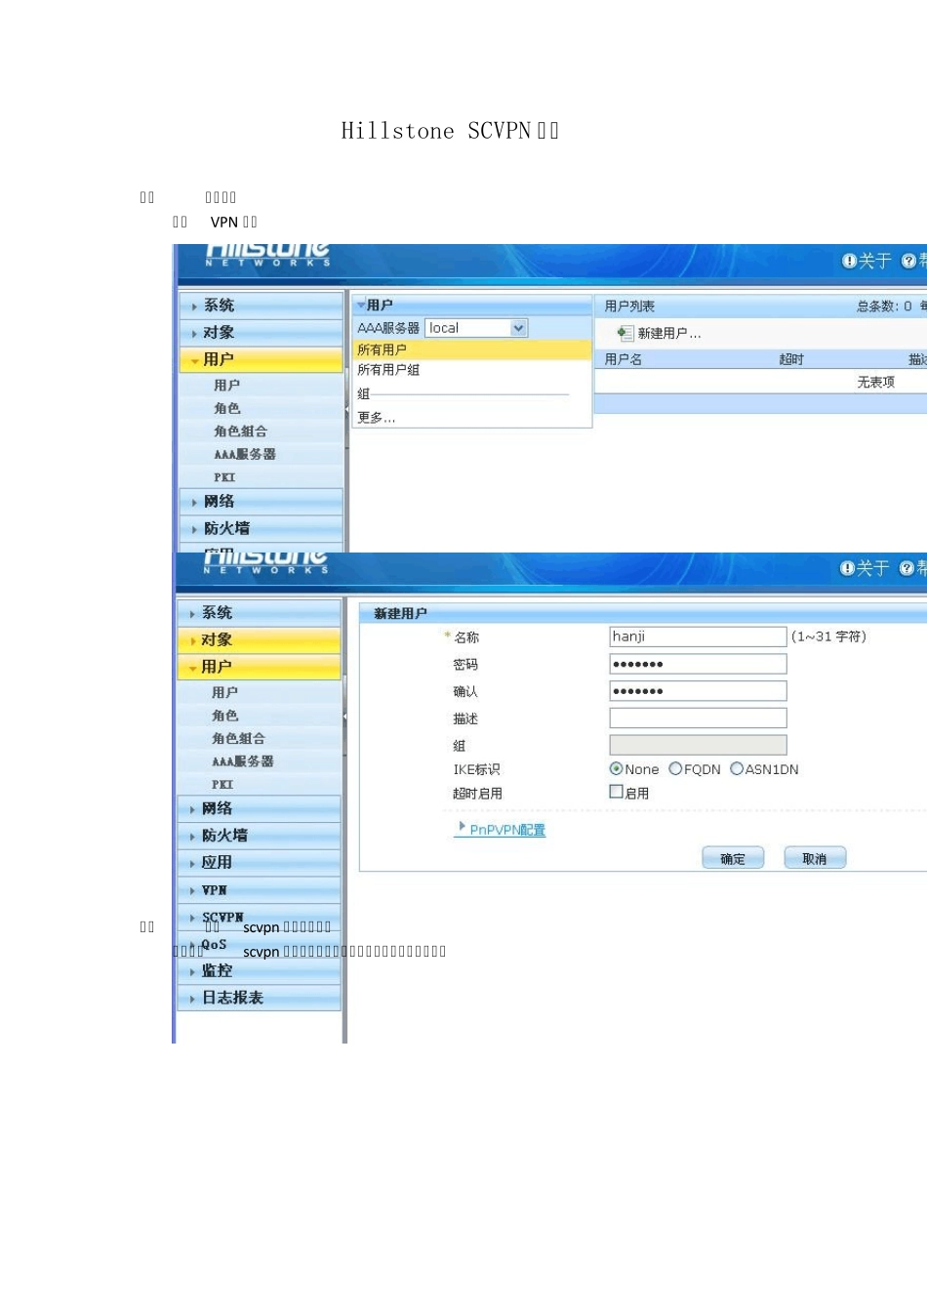Expand the VPN sidebar section
Image resolution: width=927 pixels, height=1312 pixels.
tap(260, 890)
